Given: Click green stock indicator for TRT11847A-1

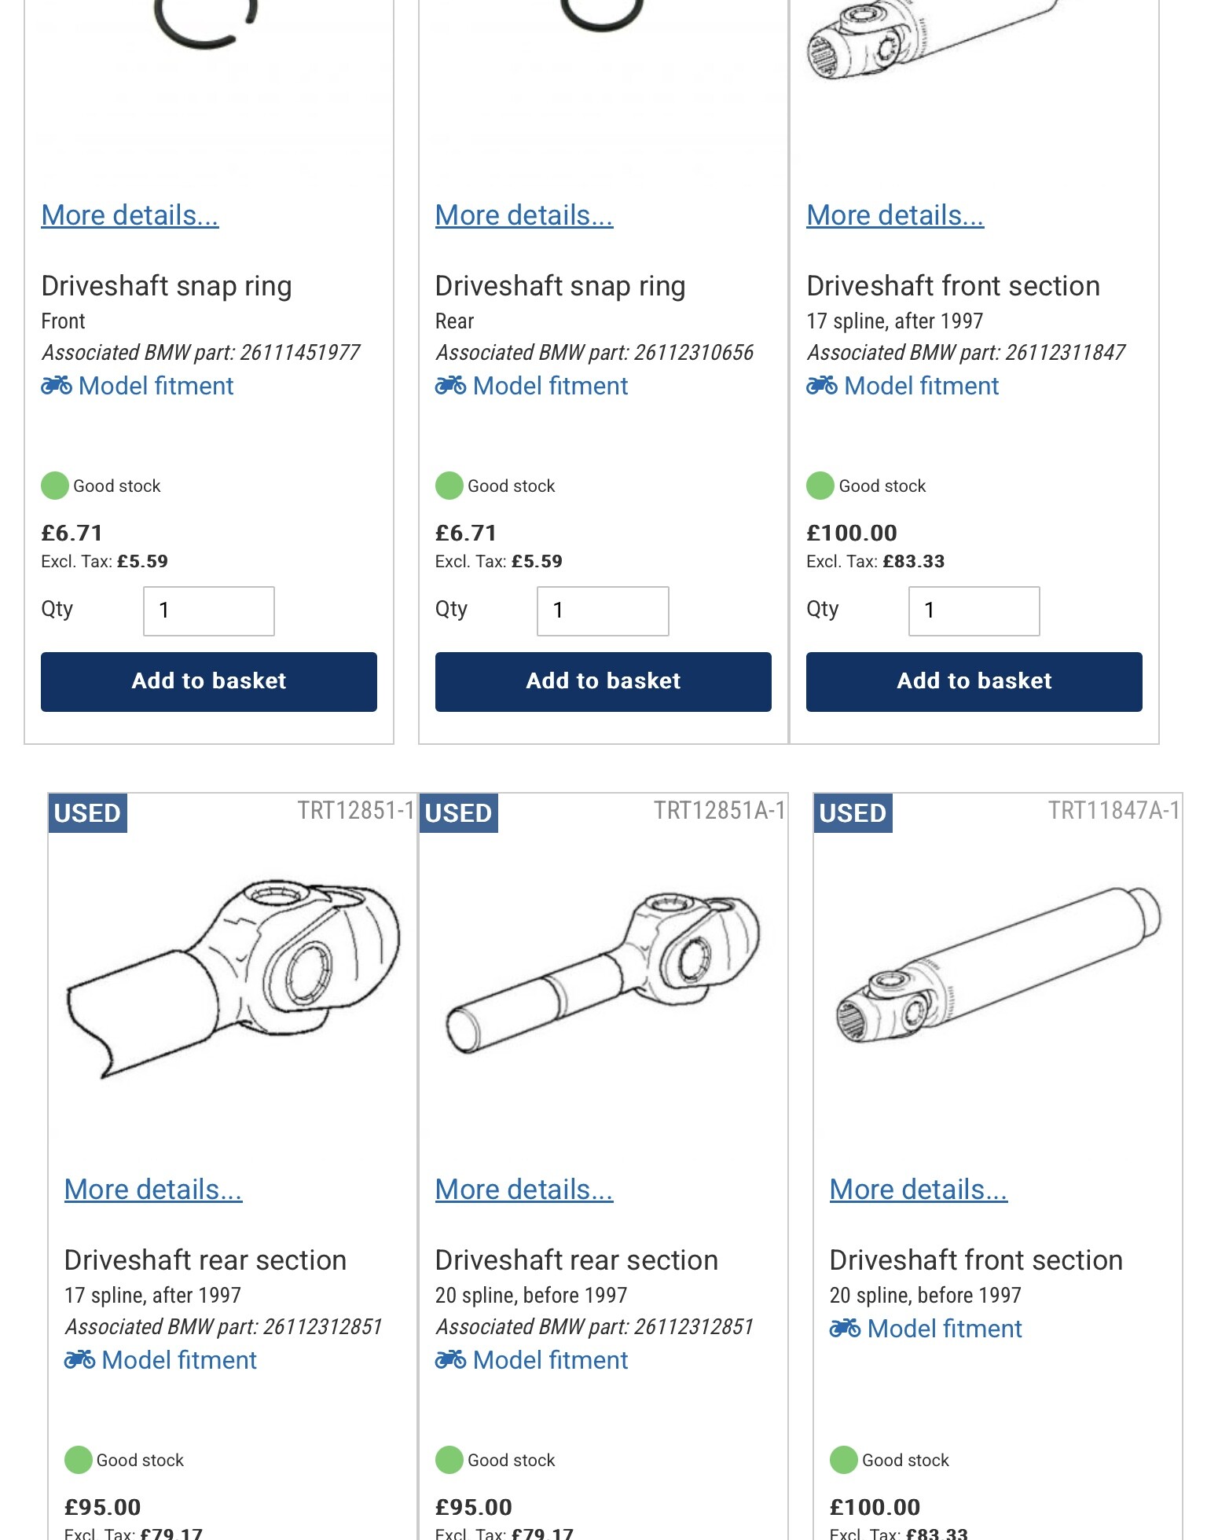Looking at the screenshot, I should [844, 1460].
